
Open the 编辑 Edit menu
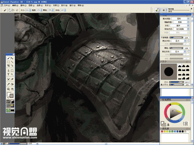15,5
